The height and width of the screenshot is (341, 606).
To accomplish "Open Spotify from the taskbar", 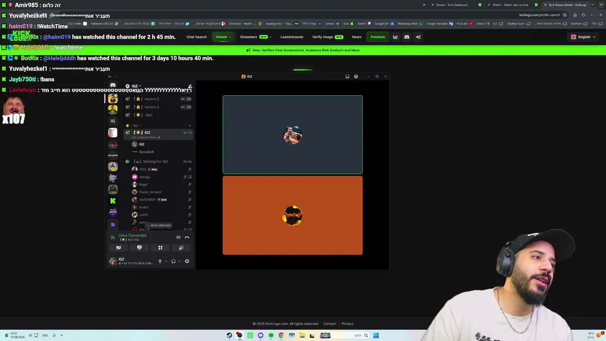I will click(x=271, y=335).
